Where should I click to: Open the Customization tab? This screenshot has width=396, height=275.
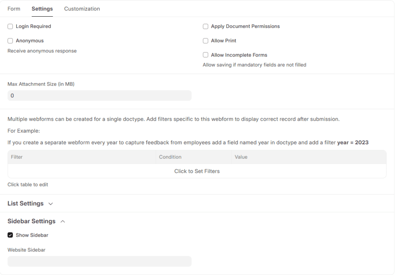(82, 9)
